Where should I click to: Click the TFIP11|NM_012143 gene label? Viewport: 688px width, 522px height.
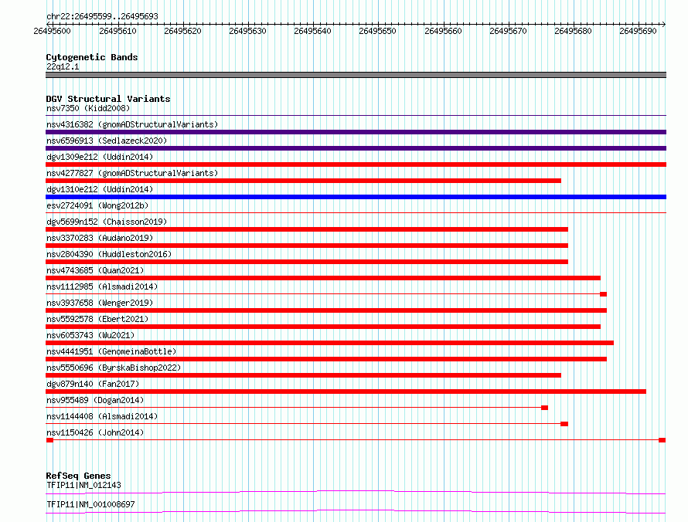click(x=83, y=485)
